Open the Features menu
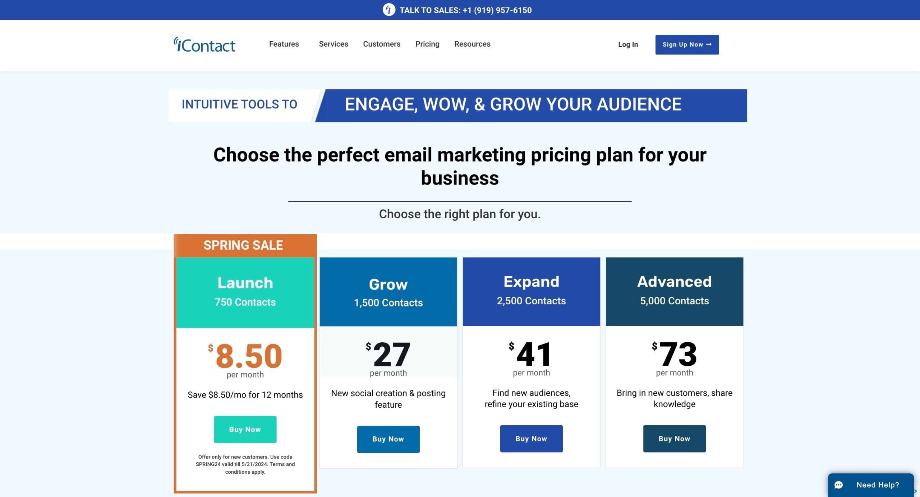 coord(284,44)
